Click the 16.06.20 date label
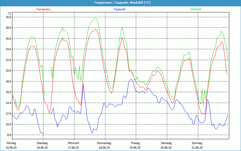241x151 pixels. tap(42, 148)
